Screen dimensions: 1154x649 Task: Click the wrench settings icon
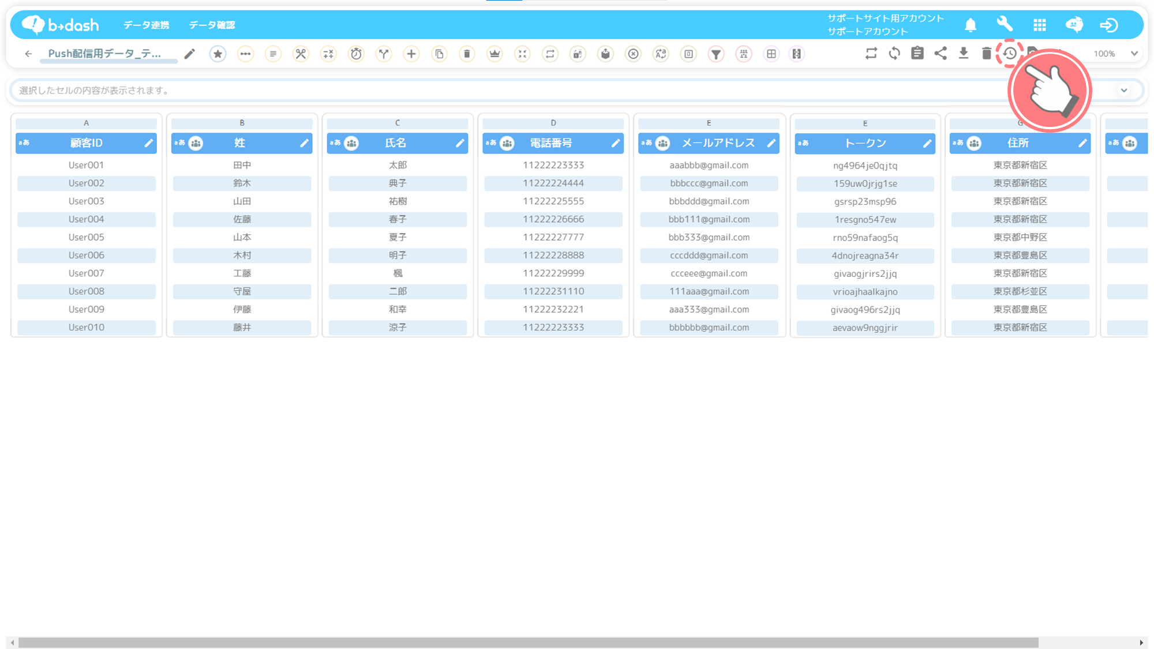(1005, 25)
